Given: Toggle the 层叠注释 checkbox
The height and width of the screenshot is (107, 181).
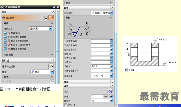Looking at the screenshot, I should (x=5, y=33).
